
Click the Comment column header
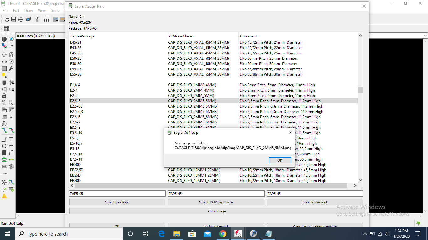pyautogui.click(x=298, y=36)
